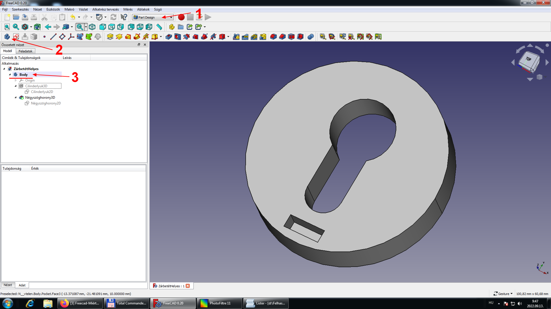Create a local coordinate system

coord(71,37)
